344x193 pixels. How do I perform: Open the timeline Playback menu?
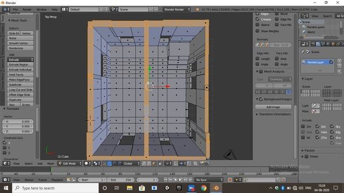pyautogui.click(x=57, y=180)
